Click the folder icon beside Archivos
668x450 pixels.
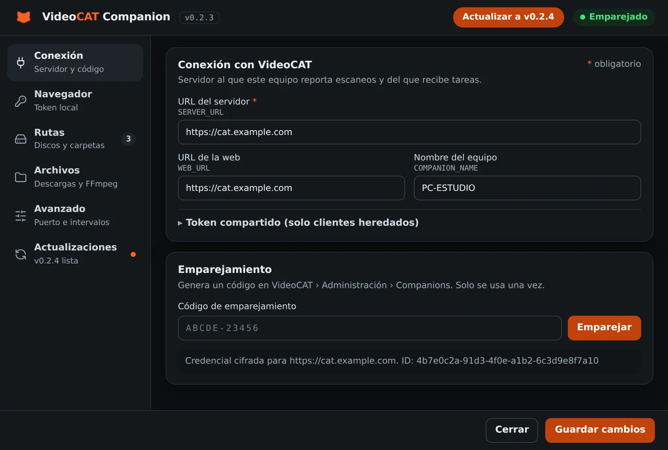click(21, 177)
